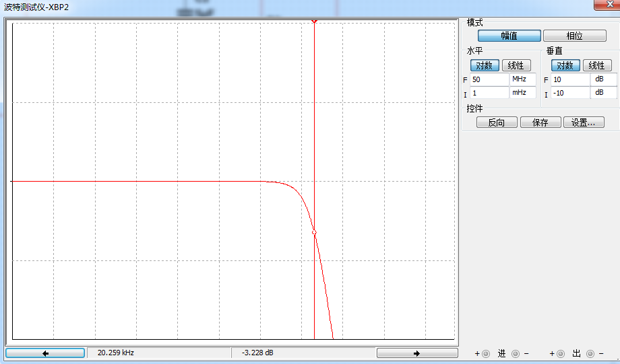Open horizontal F unit MHz selector

pos(523,79)
